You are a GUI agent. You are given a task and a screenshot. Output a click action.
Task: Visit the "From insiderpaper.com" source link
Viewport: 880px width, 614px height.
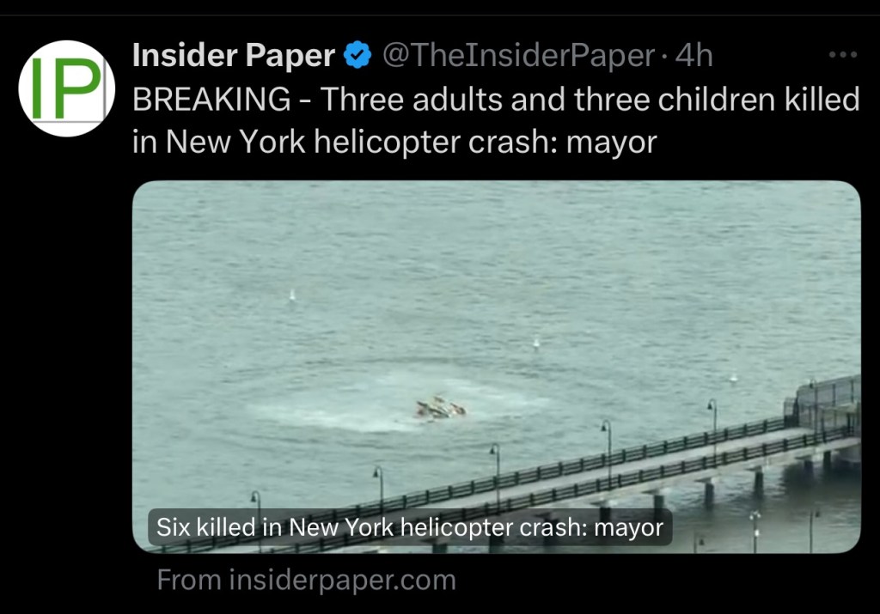tap(307, 580)
